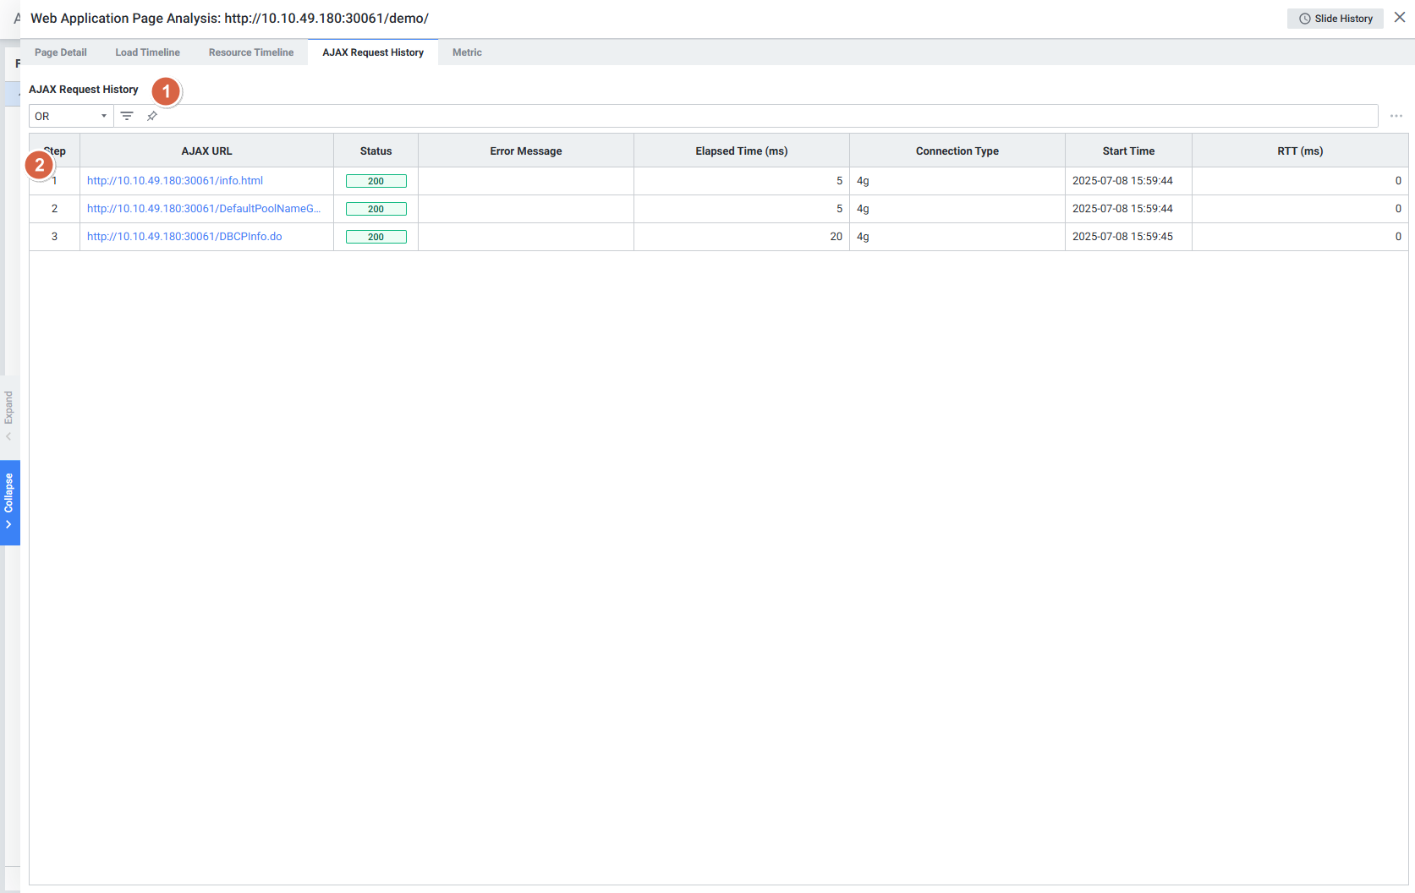Open the Resource Timeline tab

click(x=251, y=52)
